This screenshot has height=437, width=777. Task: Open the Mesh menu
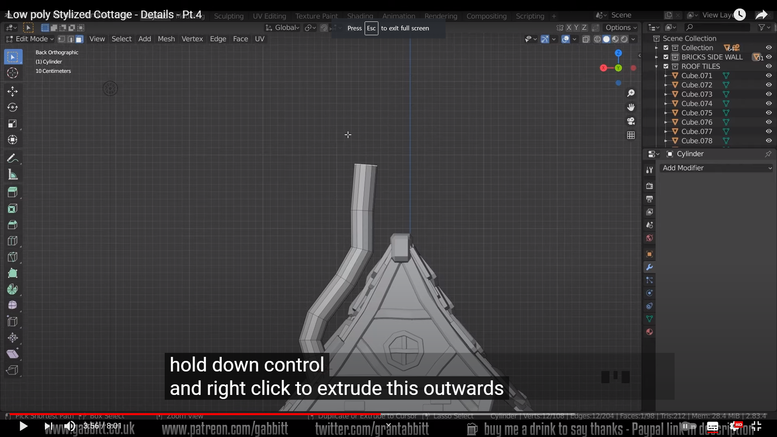point(166,39)
